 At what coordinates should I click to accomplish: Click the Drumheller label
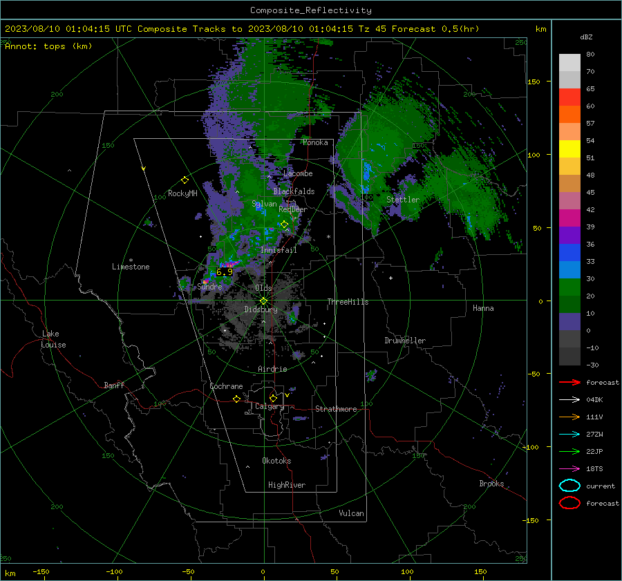(405, 341)
